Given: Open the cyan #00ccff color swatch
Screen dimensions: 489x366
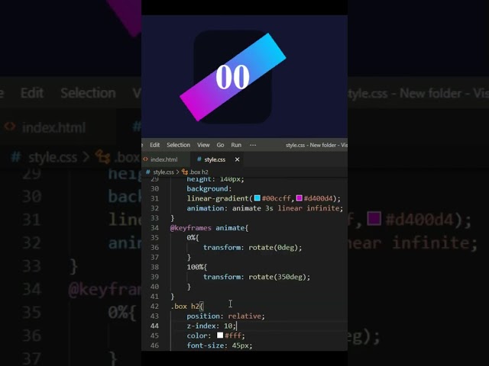Looking at the screenshot, I should click(x=257, y=198).
